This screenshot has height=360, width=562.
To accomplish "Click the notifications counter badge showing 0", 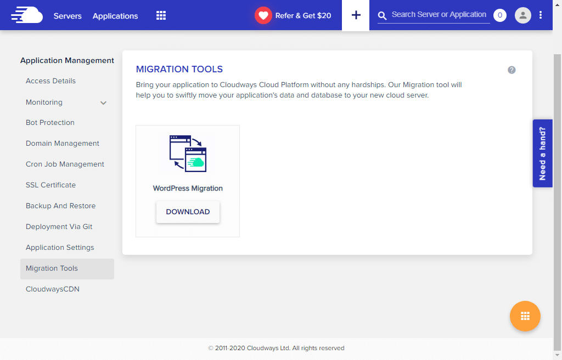I will point(499,15).
